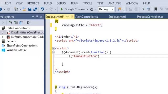Select the SharePoint Connections node
Screen dimensions: 168x94
tap(22, 46)
